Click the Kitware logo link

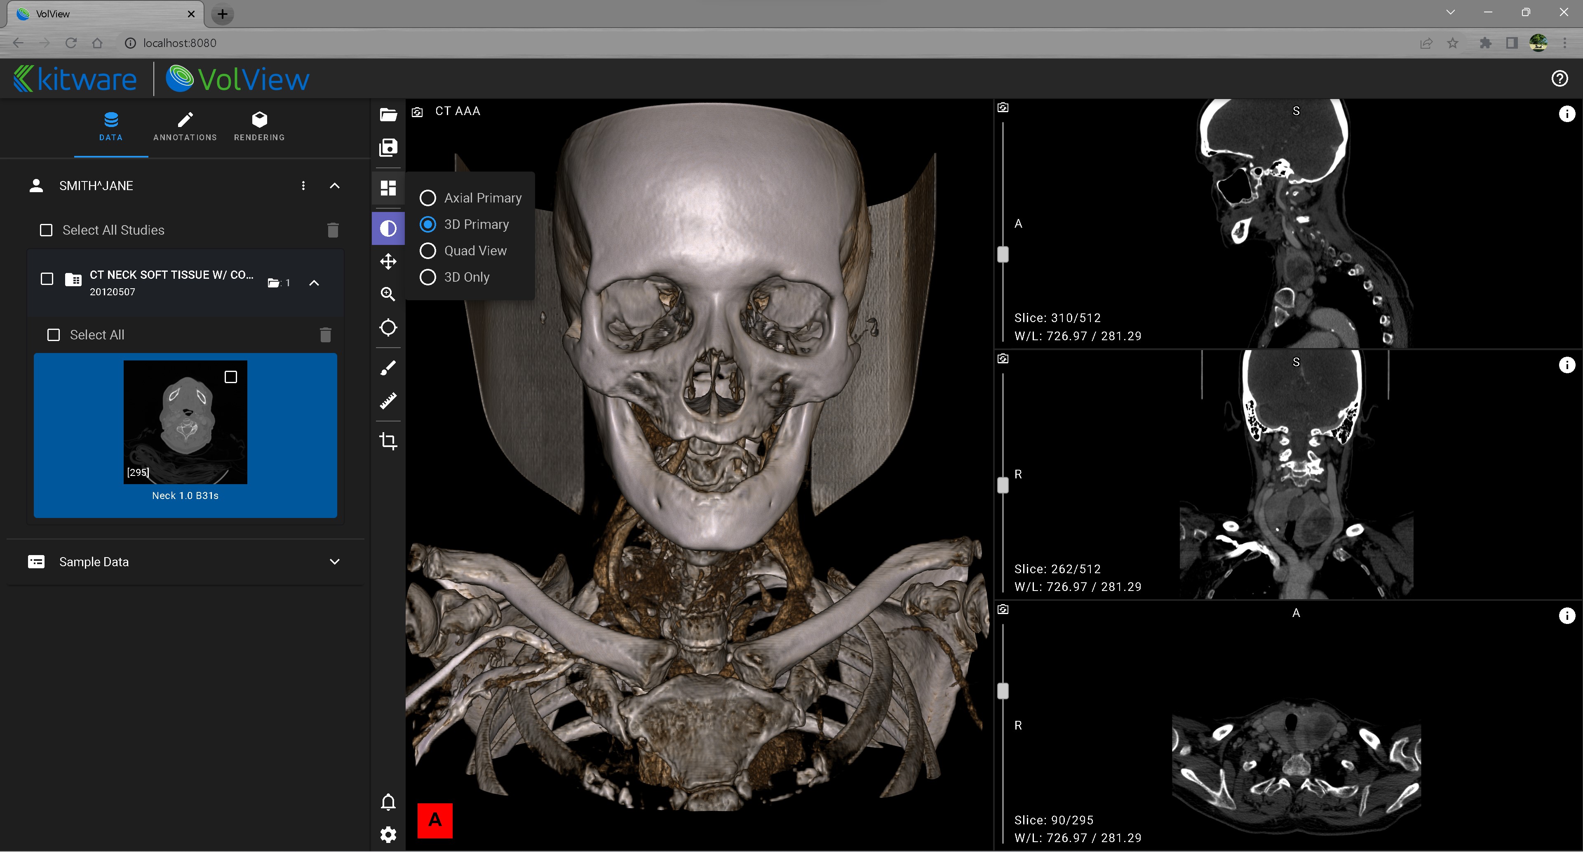coord(75,79)
